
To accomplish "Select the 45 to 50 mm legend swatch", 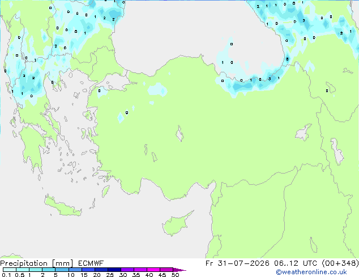I will click(x=166, y=270).
